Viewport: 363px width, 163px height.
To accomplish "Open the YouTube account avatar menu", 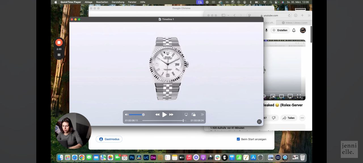I will pos(303,30).
